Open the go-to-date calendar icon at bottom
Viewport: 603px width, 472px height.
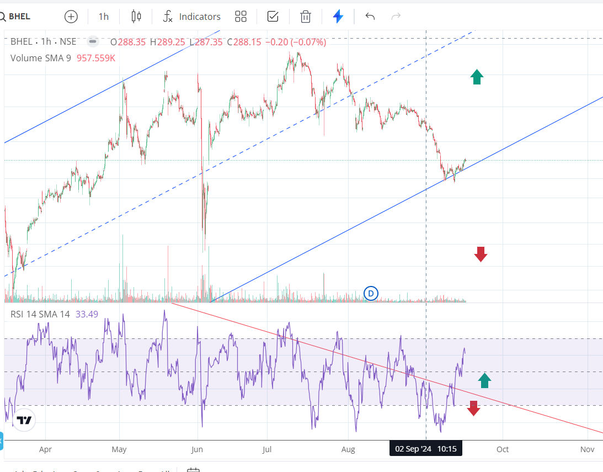[x=193, y=470]
